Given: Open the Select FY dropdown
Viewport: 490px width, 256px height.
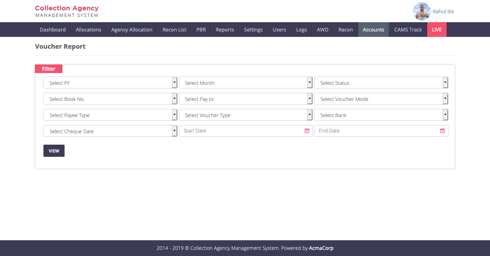Looking at the screenshot, I should coord(110,83).
